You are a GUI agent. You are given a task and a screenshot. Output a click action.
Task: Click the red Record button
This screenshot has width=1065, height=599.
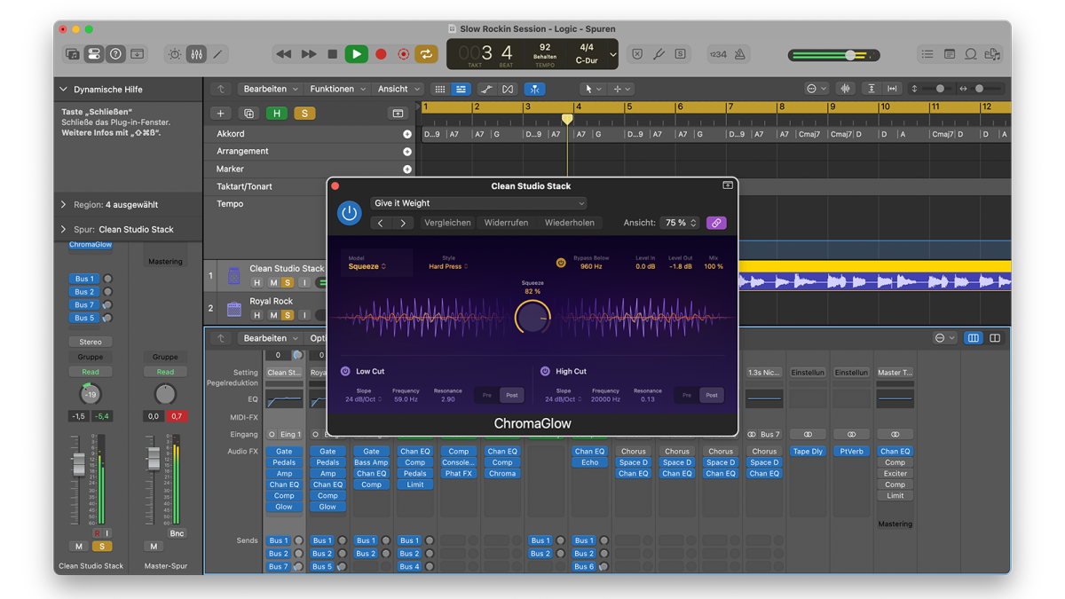tap(381, 54)
